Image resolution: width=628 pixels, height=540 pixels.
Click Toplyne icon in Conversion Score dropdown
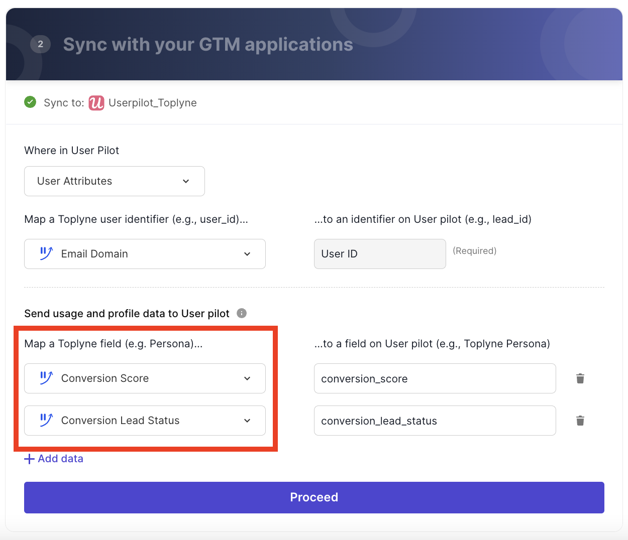tap(46, 378)
